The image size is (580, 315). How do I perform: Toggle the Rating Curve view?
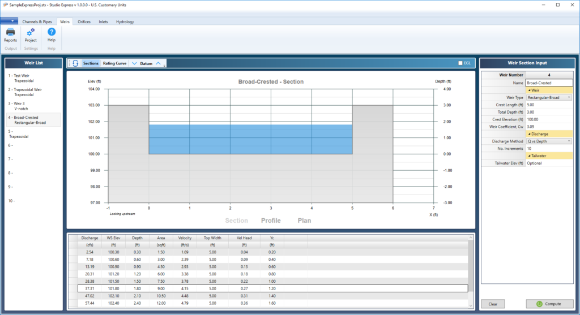point(114,63)
